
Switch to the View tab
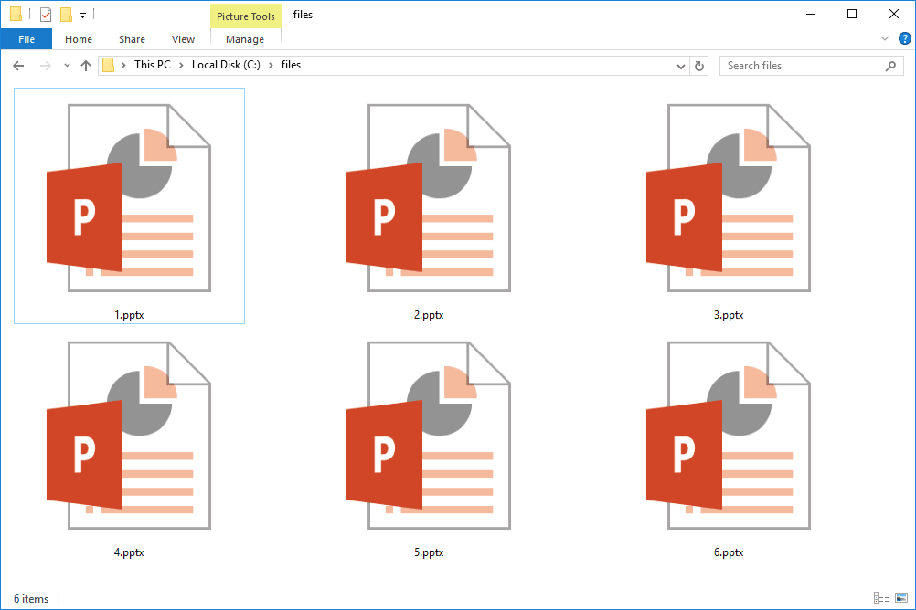183,39
